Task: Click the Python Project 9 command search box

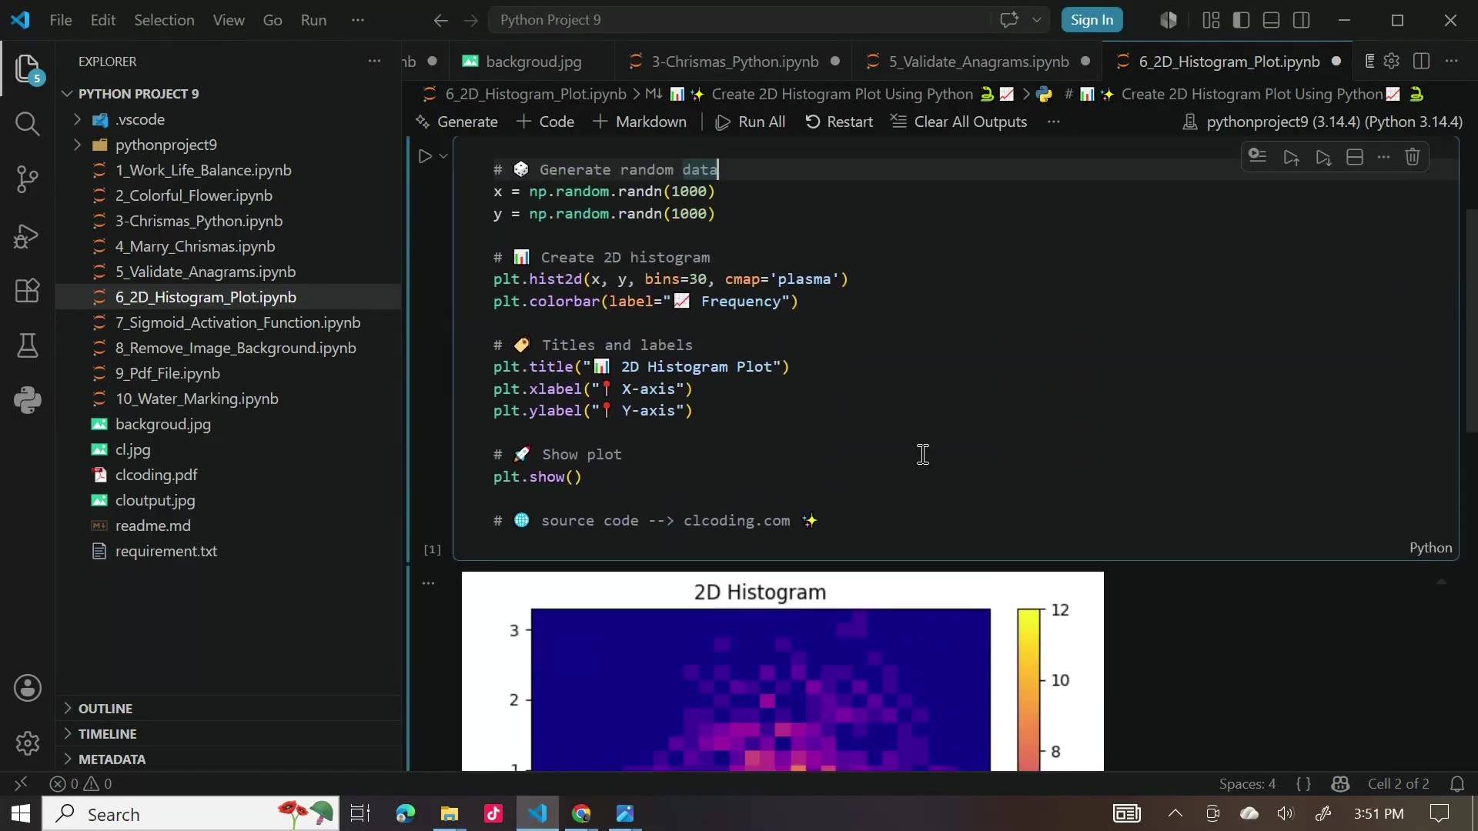Action: (739, 20)
